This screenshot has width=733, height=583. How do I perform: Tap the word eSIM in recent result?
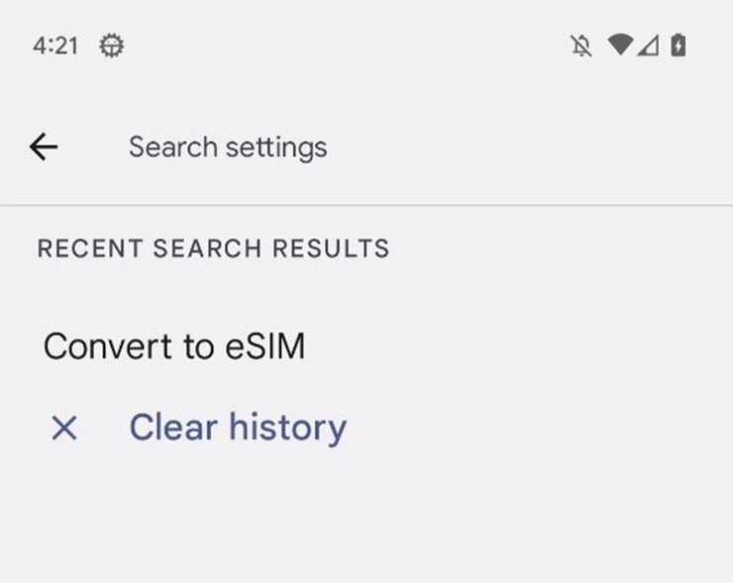(263, 346)
